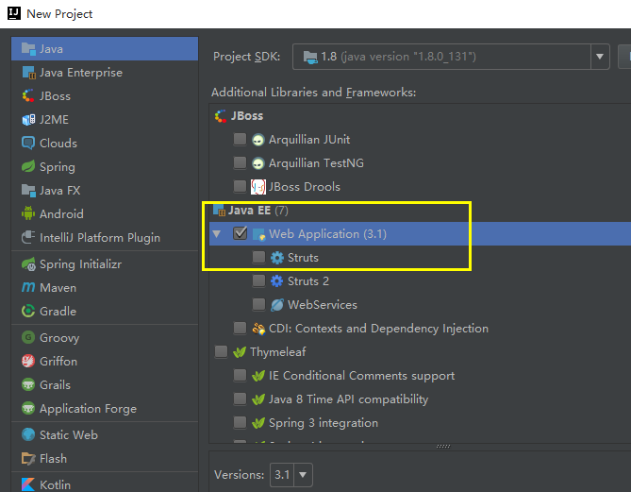Click the Thymeleaf leaf icon
The width and height of the screenshot is (631, 492).
(x=240, y=352)
